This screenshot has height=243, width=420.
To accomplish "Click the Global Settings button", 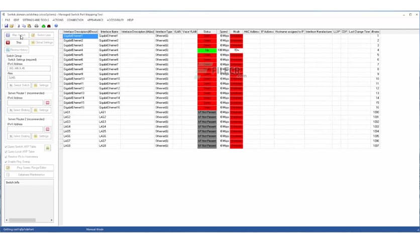I will coord(42,43).
